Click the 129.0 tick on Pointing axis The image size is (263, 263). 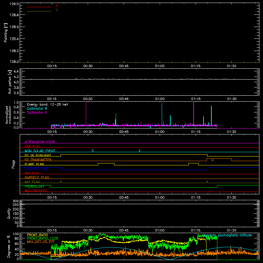point(14,4)
